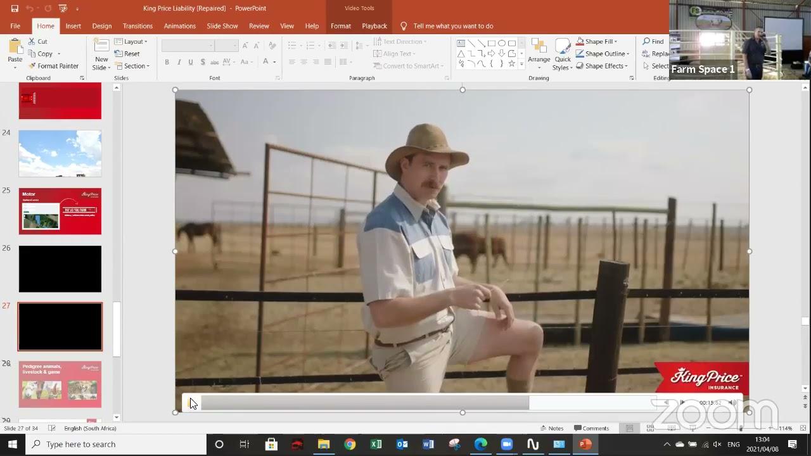Insert a New Slide
The height and width of the screenshot is (456, 811).
coord(101,54)
